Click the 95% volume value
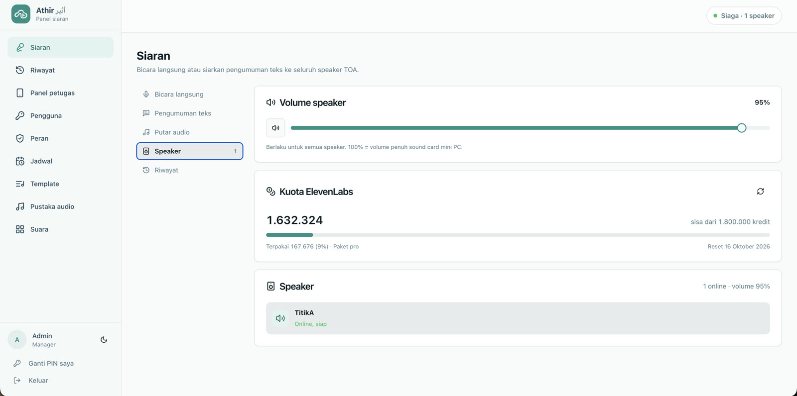797x396 pixels. (x=762, y=102)
